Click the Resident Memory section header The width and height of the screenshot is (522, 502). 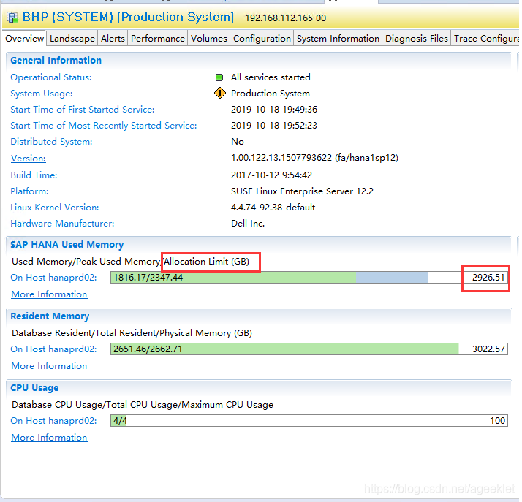[50, 316]
